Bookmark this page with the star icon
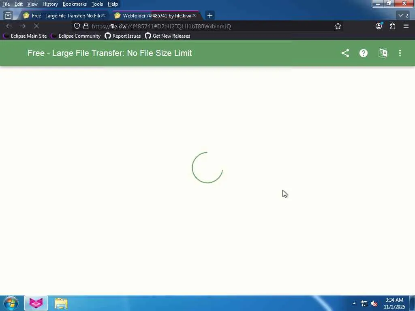The width and height of the screenshot is (415, 311). coord(338,26)
